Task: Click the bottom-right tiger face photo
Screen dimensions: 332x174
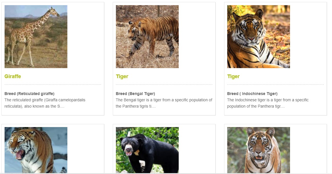Action: pos(258,150)
